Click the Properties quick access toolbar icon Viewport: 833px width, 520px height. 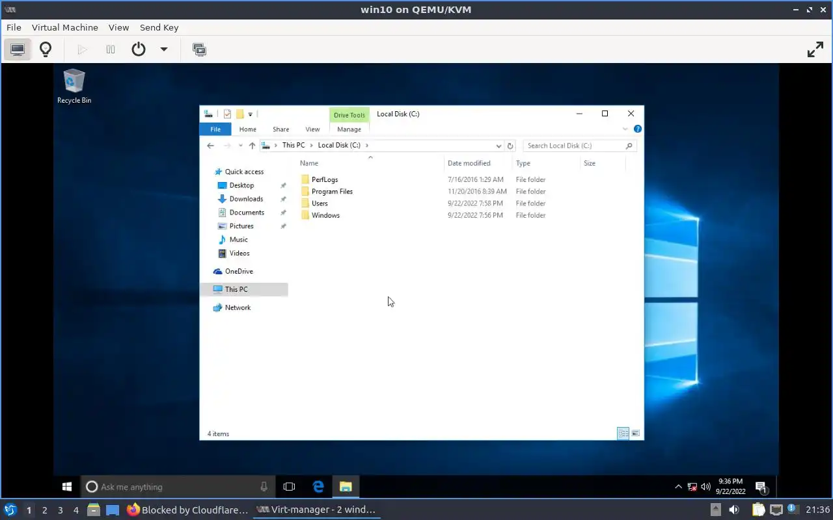click(x=227, y=114)
